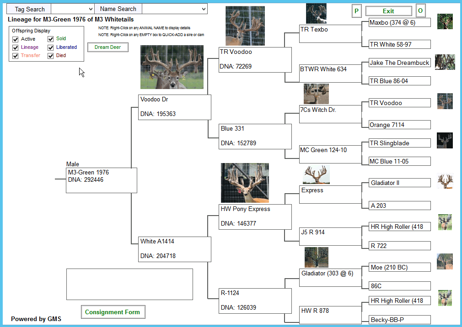Click the Dream Deer button
The height and width of the screenshot is (327, 462).
pyautogui.click(x=108, y=47)
